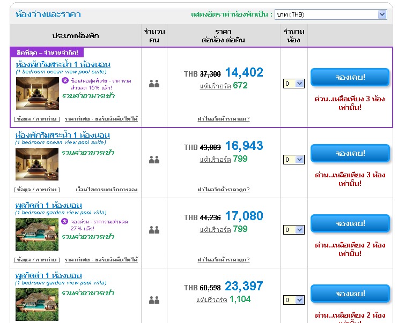
Task: Open the currency selector showing บาท (THB)
Action: pyautogui.click(x=330, y=14)
